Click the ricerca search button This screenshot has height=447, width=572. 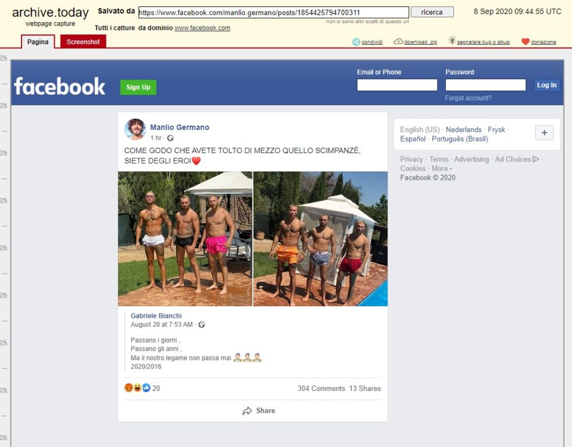point(432,12)
